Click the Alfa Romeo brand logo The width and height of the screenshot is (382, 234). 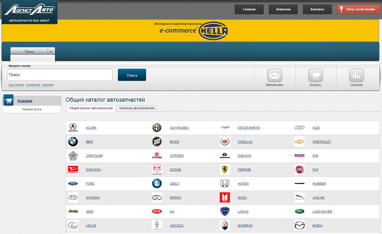157,128
